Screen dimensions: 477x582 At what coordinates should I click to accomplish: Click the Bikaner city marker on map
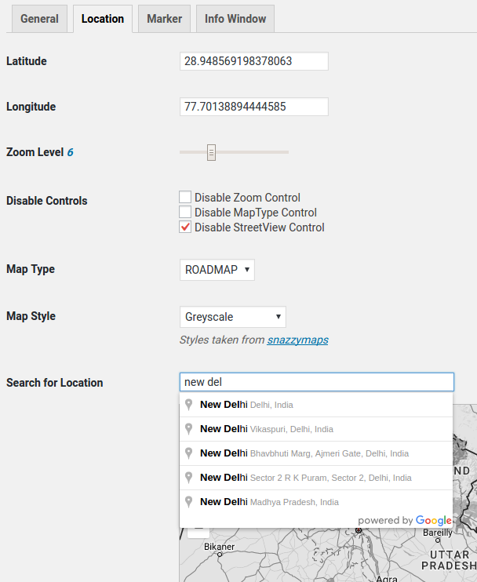tap(220, 555)
